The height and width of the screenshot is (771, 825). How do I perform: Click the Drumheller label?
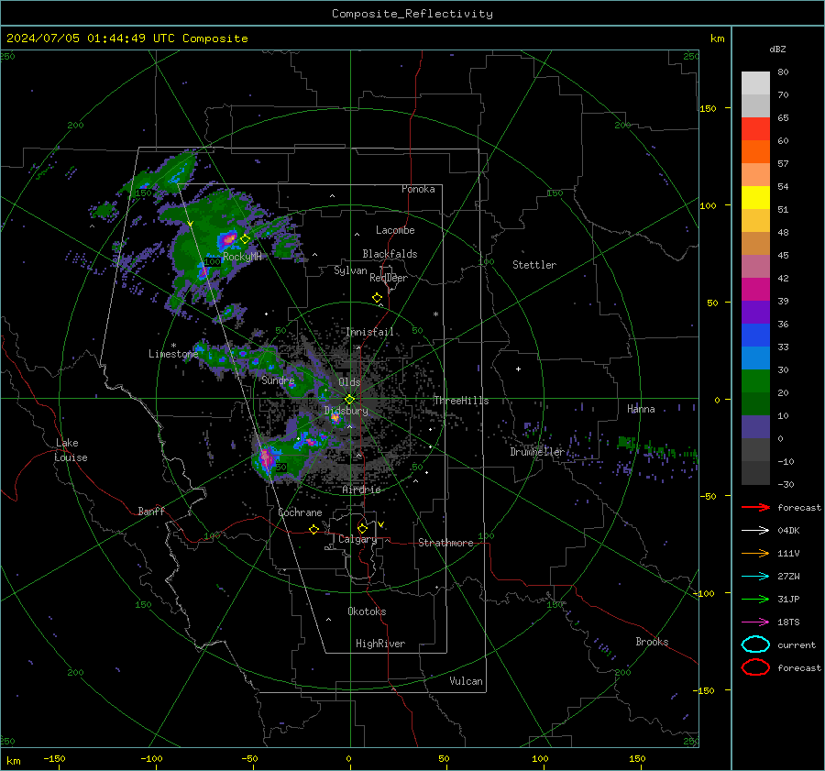[x=537, y=452]
